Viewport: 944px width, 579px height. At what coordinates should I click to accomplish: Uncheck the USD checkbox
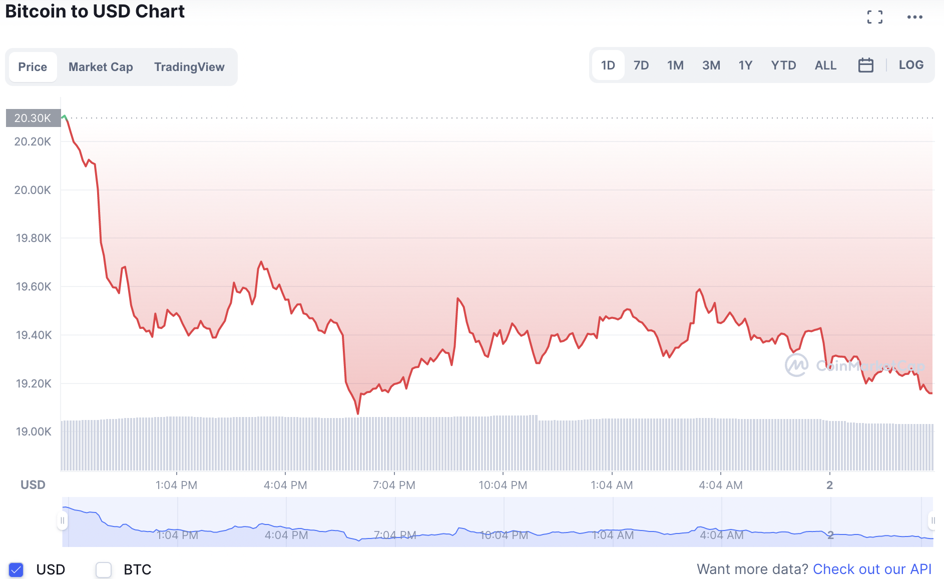point(16,569)
